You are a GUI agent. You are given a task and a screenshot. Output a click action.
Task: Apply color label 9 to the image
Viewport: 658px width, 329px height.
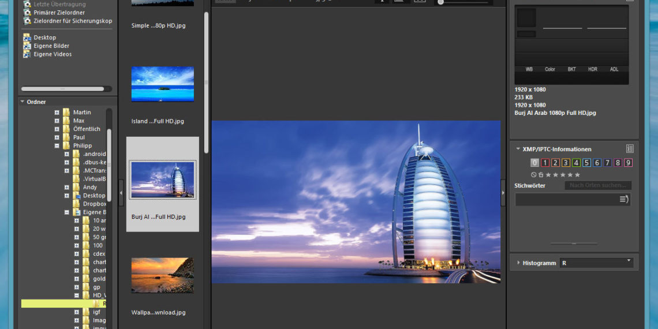pyautogui.click(x=628, y=163)
